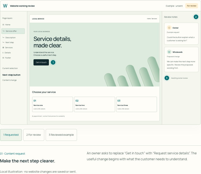Click the Wholeverb avatar in review notes
The height and width of the screenshot is (174, 201).
pos(169,52)
